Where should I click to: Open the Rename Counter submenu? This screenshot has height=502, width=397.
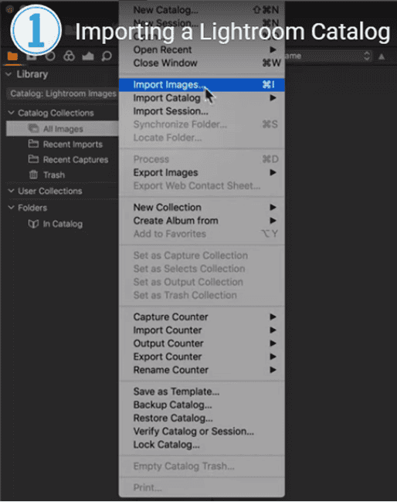(202, 370)
